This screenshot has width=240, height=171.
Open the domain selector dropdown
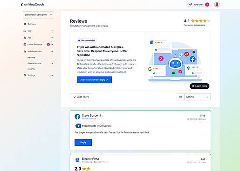[39, 15]
